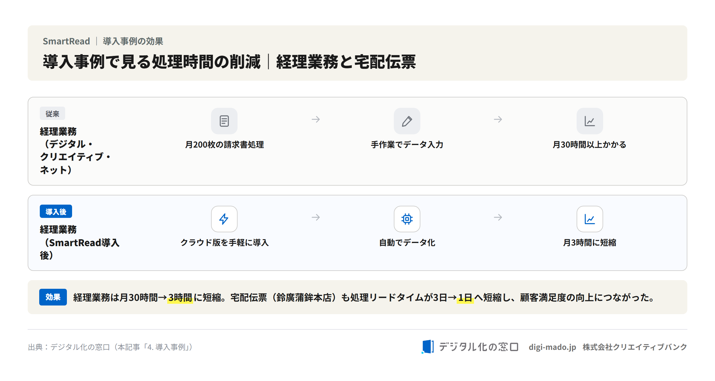
Task: Click the pencil icon above 手作業でデータ入力
Action: pos(407,121)
